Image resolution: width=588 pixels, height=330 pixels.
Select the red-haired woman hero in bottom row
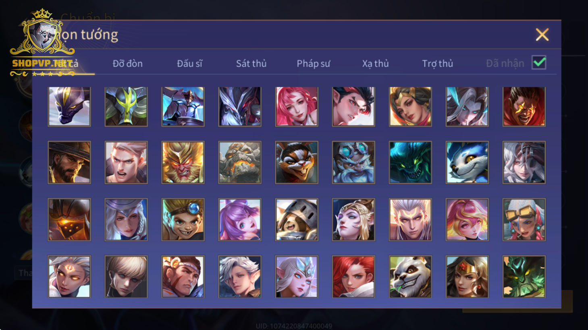[353, 277]
